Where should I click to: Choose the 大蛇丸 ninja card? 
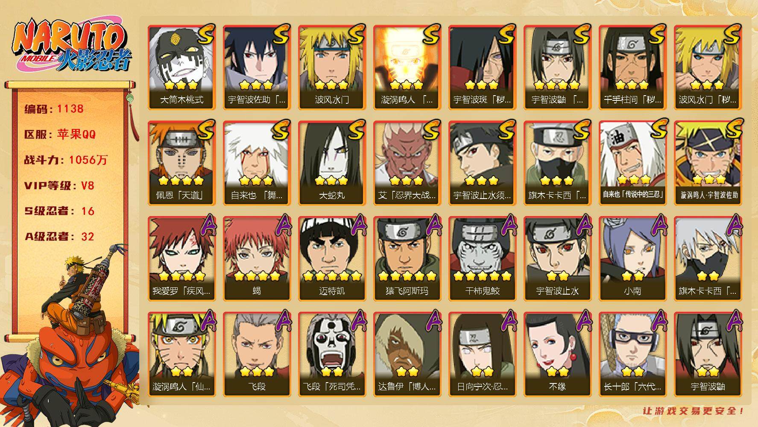tap(332, 163)
